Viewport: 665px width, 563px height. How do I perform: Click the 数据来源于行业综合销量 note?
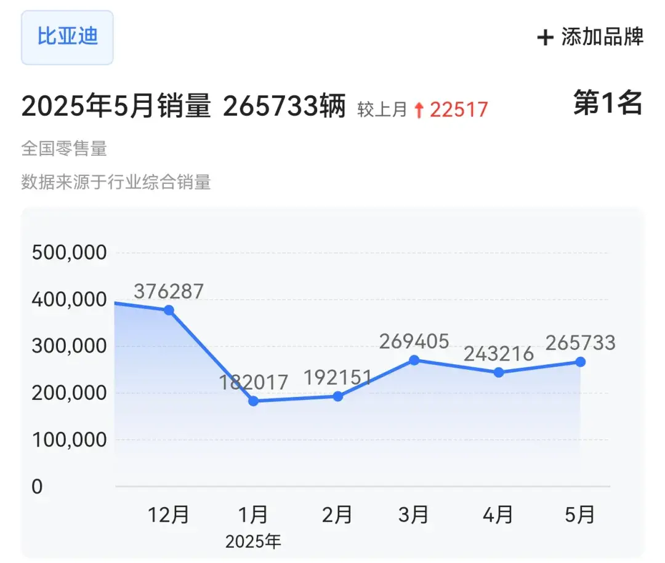click(x=116, y=182)
